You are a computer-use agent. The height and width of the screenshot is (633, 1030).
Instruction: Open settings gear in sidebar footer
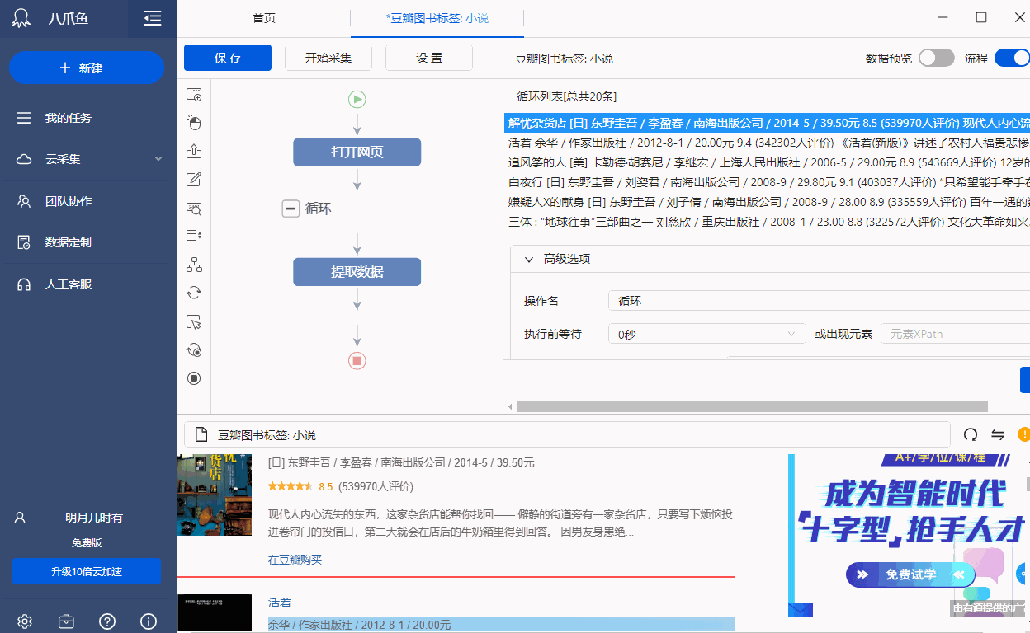click(25, 621)
